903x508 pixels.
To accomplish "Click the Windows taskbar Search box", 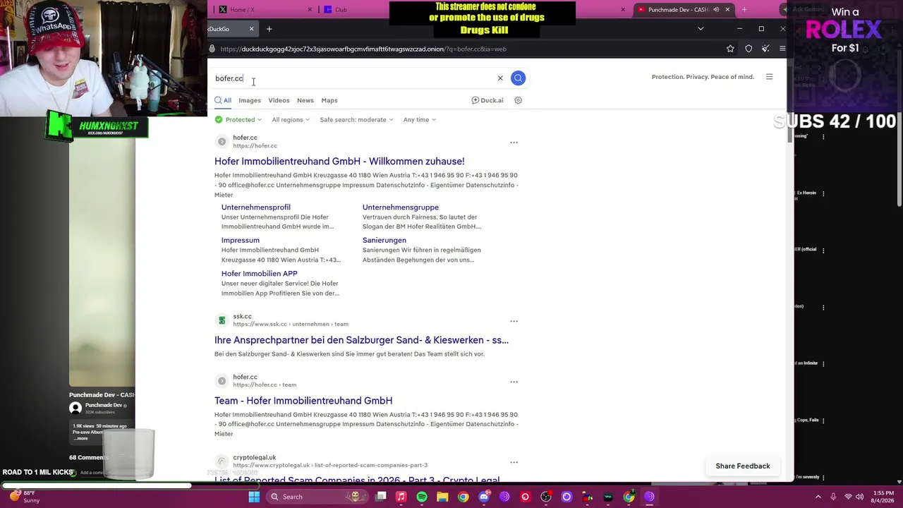I will [x=317, y=497].
